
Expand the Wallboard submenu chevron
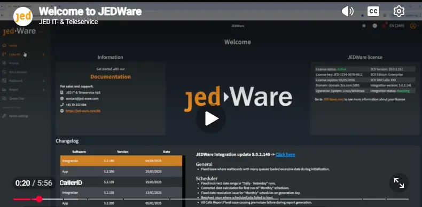44,81
